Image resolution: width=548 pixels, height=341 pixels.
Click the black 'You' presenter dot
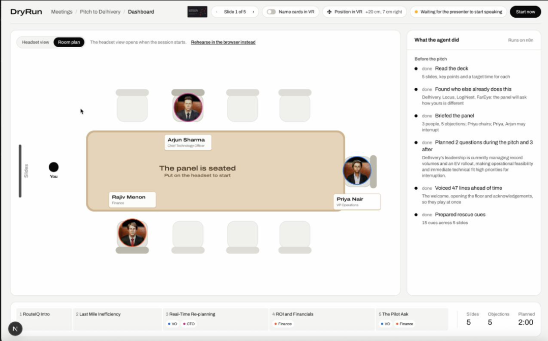[x=53, y=167]
